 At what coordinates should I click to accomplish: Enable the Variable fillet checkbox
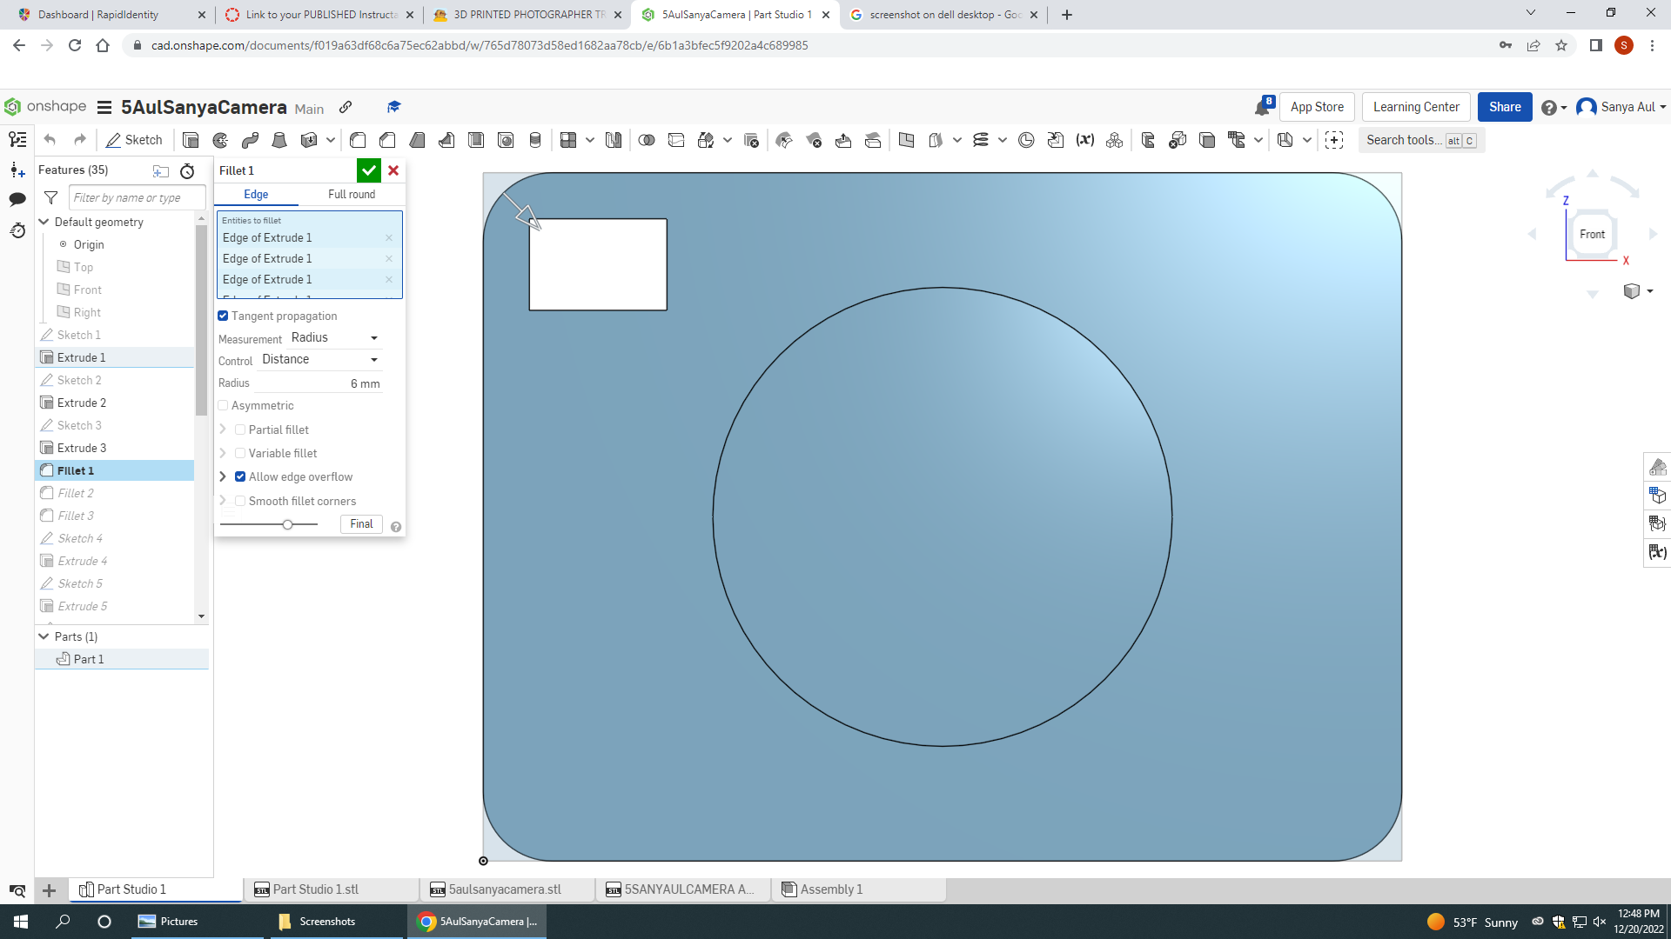coord(240,453)
